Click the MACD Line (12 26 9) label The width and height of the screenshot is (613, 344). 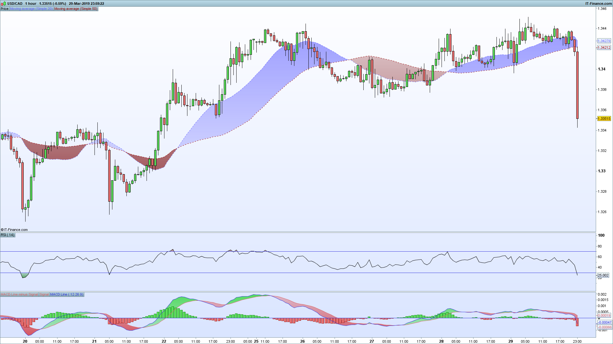[x=66, y=295]
